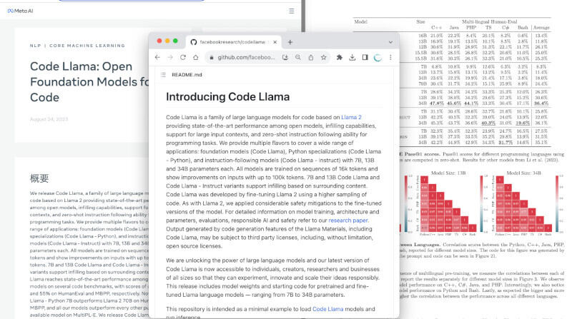Open Meta AI hamburger menu

tap(291, 11)
